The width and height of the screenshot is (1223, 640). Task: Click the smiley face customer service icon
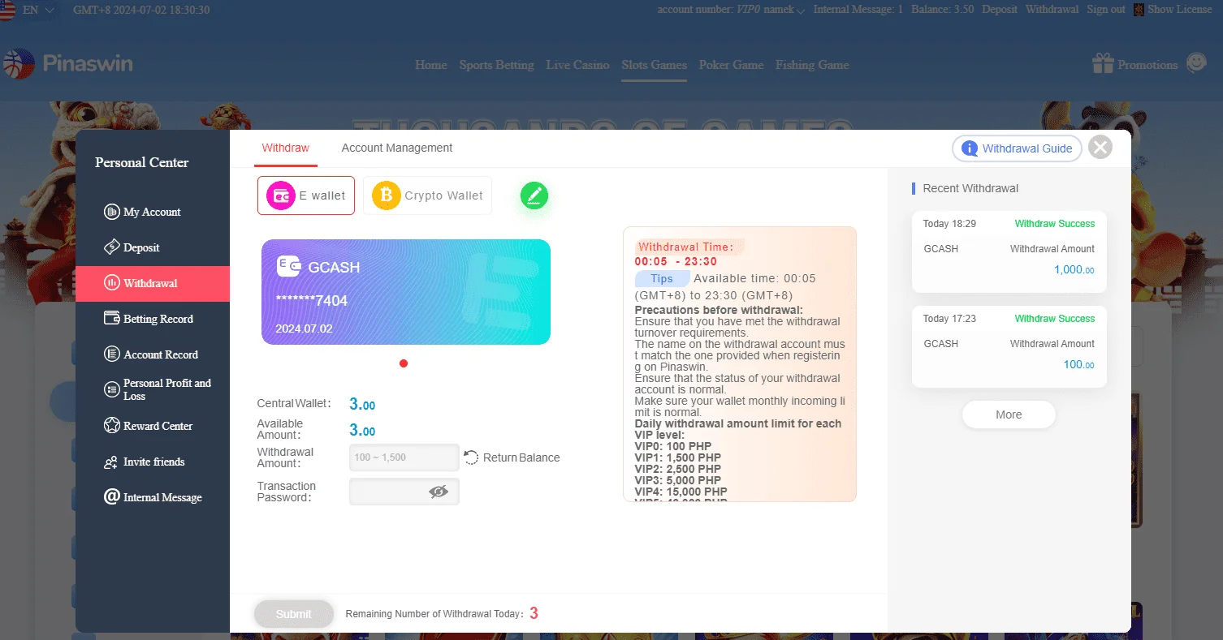(x=1196, y=63)
